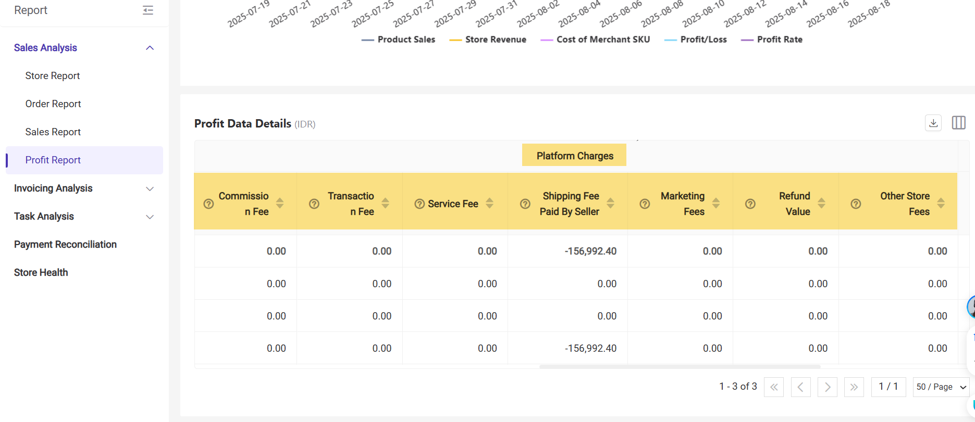Collapse the Report sidebar menu icon
Image resolution: width=975 pixels, height=422 pixels.
148,10
